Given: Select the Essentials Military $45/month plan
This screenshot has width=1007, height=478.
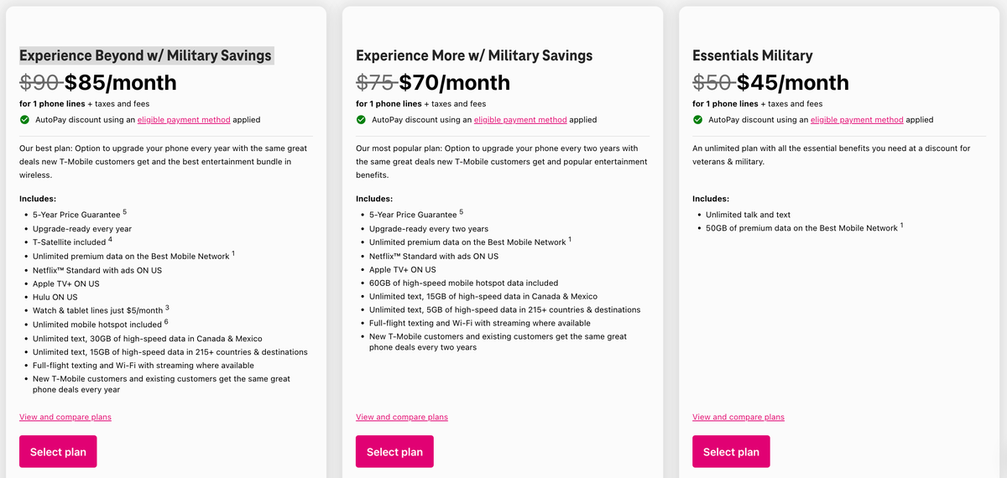Looking at the screenshot, I should point(731,452).
